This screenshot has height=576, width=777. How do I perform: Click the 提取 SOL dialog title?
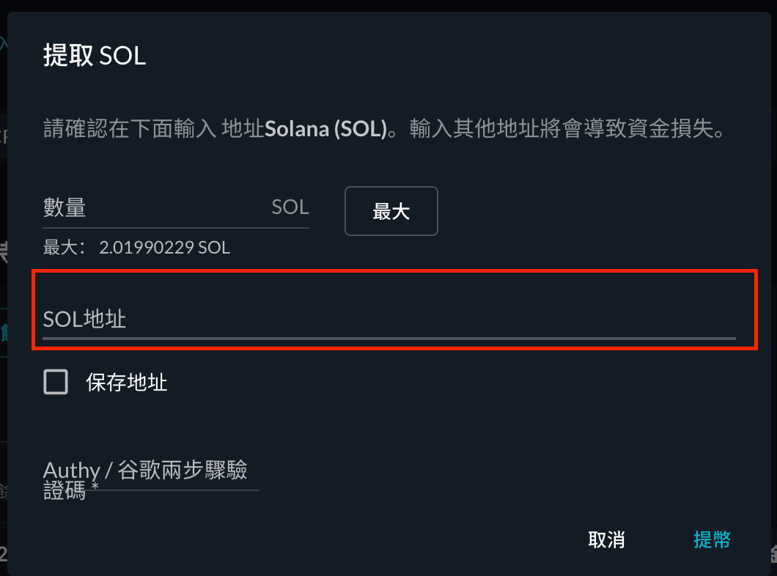[95, 56]
